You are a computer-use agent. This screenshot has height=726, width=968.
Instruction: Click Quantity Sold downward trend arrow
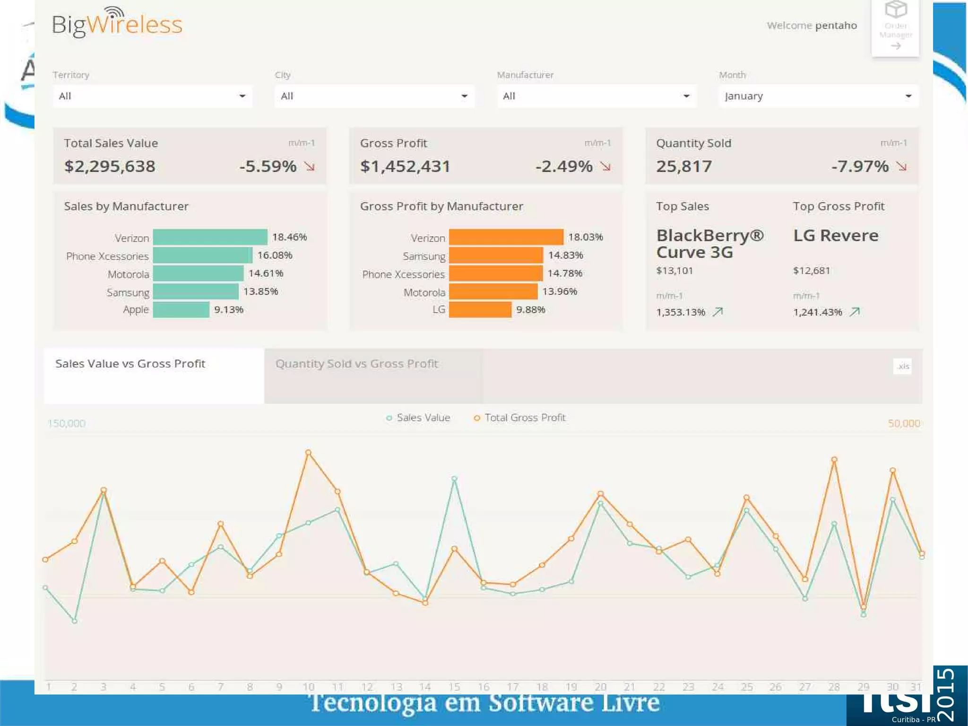pyautogui.click(x=901, y=166)
